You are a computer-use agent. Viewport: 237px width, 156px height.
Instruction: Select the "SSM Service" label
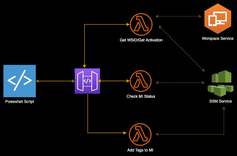(x=220, y=101)
